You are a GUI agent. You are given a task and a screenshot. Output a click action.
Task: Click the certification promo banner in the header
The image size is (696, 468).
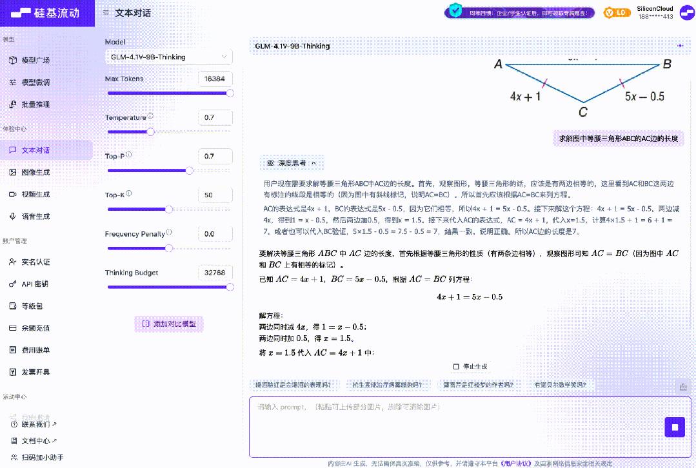[x=519, y=12]
